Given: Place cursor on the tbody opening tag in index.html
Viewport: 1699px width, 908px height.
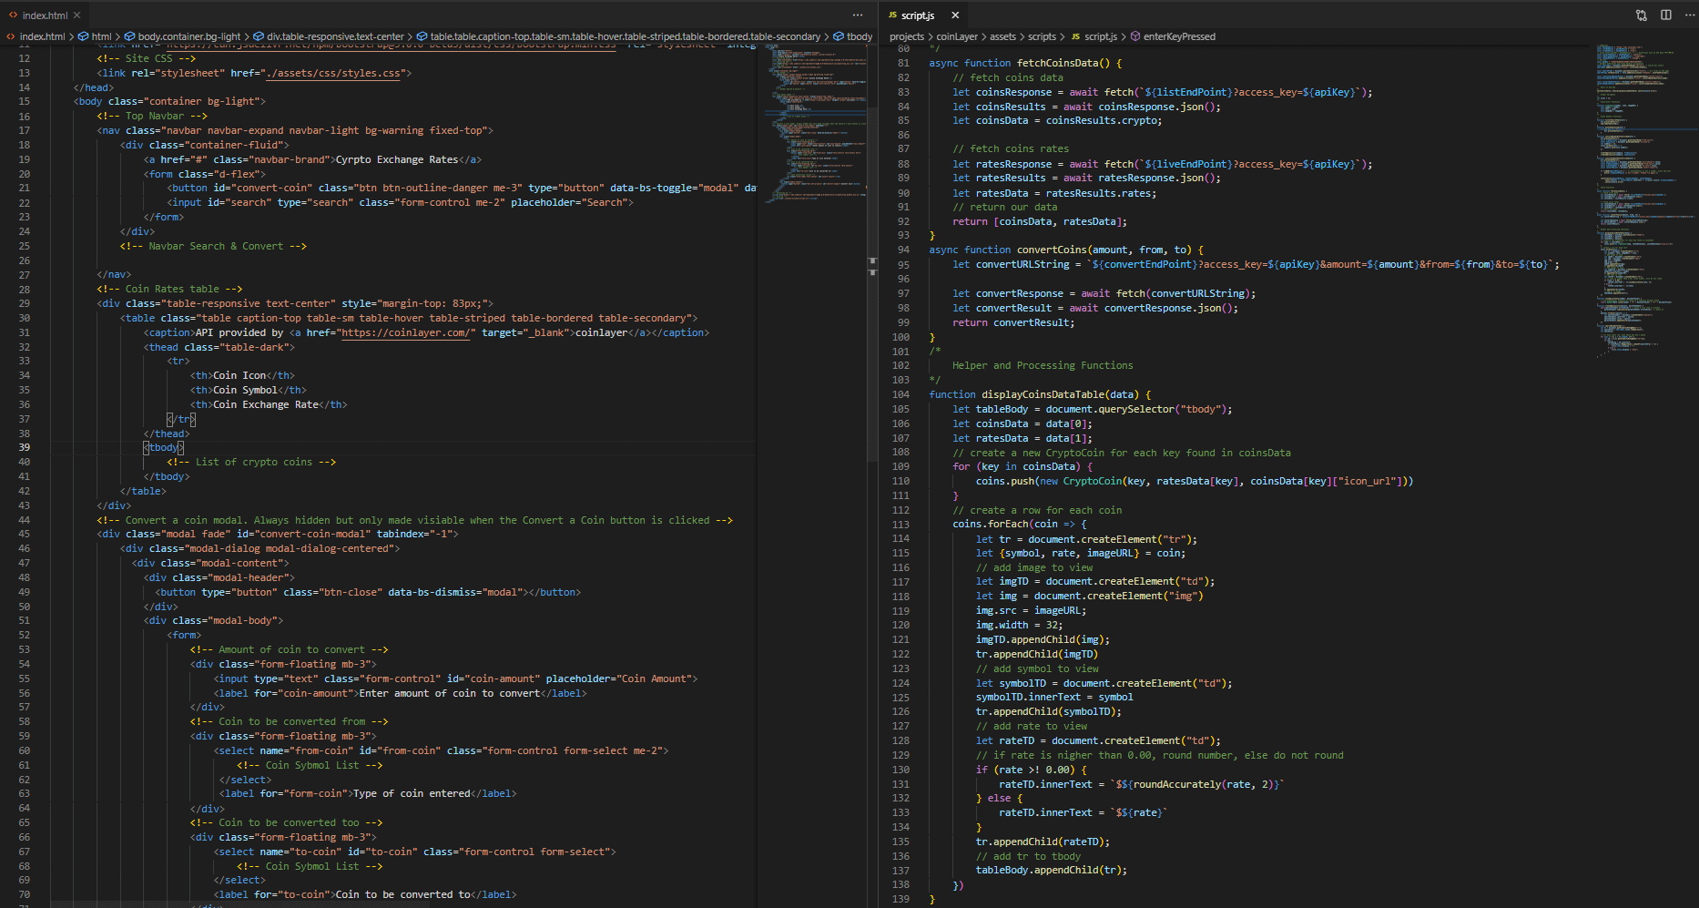Looking at the screenshot, I should tap(164, 448).
